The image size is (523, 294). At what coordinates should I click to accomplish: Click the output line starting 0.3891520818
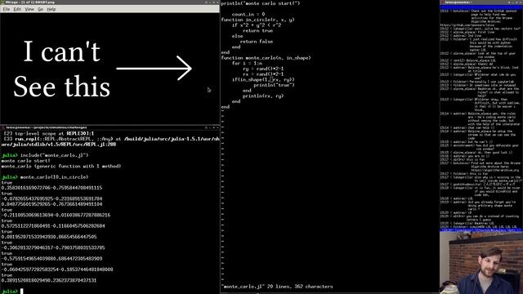tap(49, 280)
